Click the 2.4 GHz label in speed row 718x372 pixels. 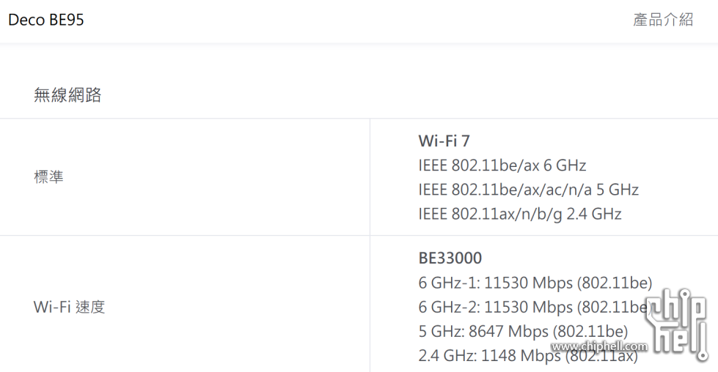[447, 356]
